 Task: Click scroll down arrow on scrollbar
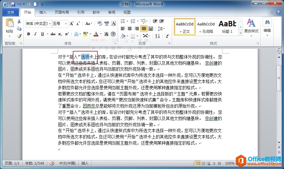coord(279,143)
